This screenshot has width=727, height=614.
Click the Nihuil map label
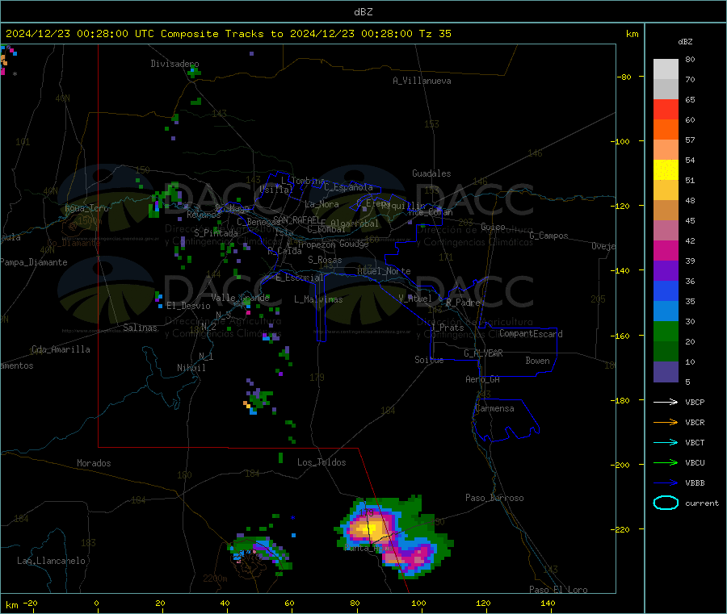[x=191, y=368]
